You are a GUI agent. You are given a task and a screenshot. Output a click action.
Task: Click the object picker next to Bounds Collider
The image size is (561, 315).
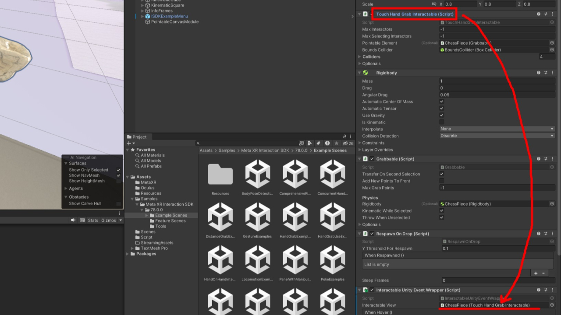click(x=552, y=50)
